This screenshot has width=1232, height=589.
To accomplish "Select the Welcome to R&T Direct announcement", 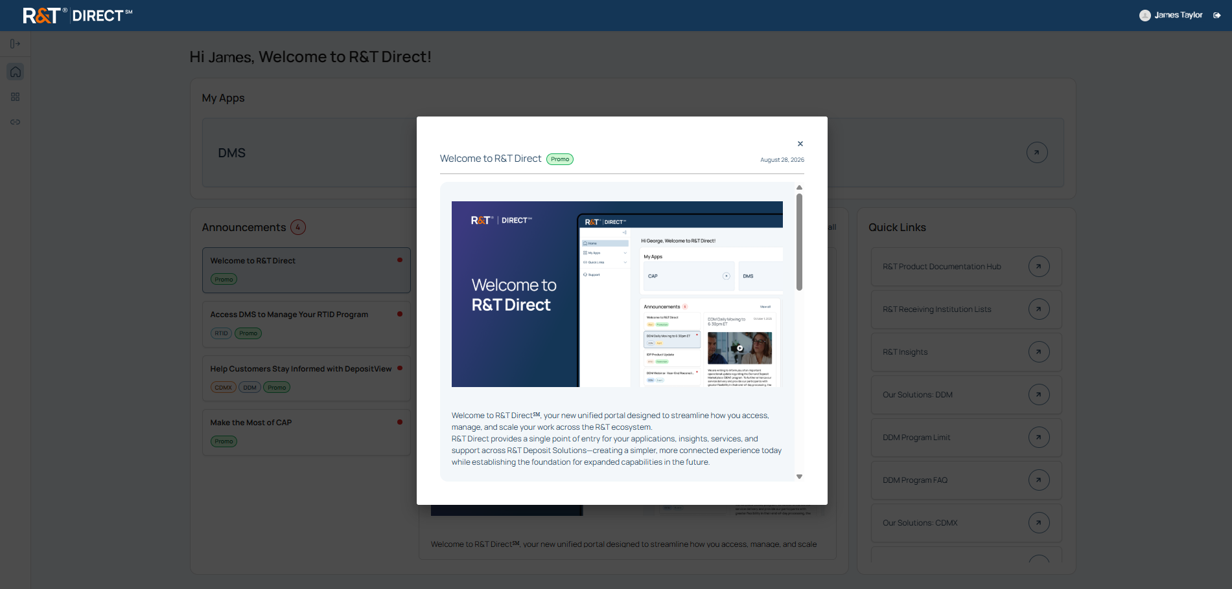I will (x=306, y=270).
